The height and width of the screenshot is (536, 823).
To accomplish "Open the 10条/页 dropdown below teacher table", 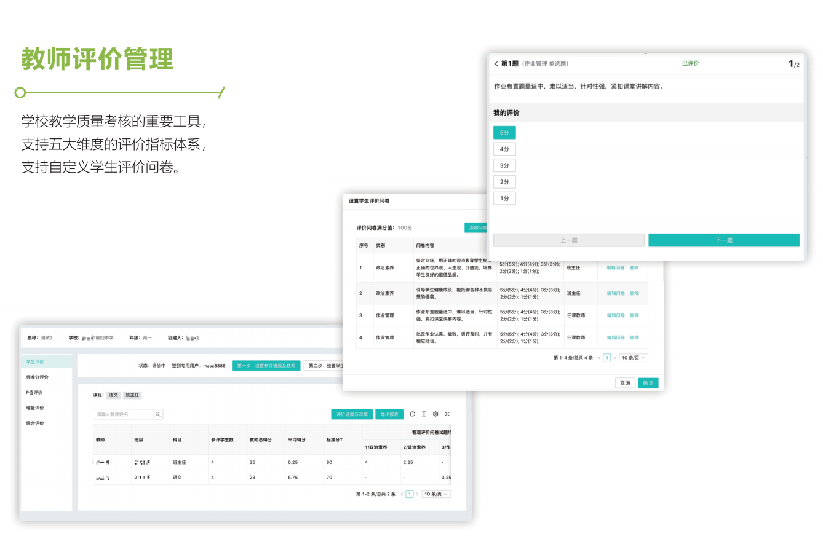I will 436,494.
